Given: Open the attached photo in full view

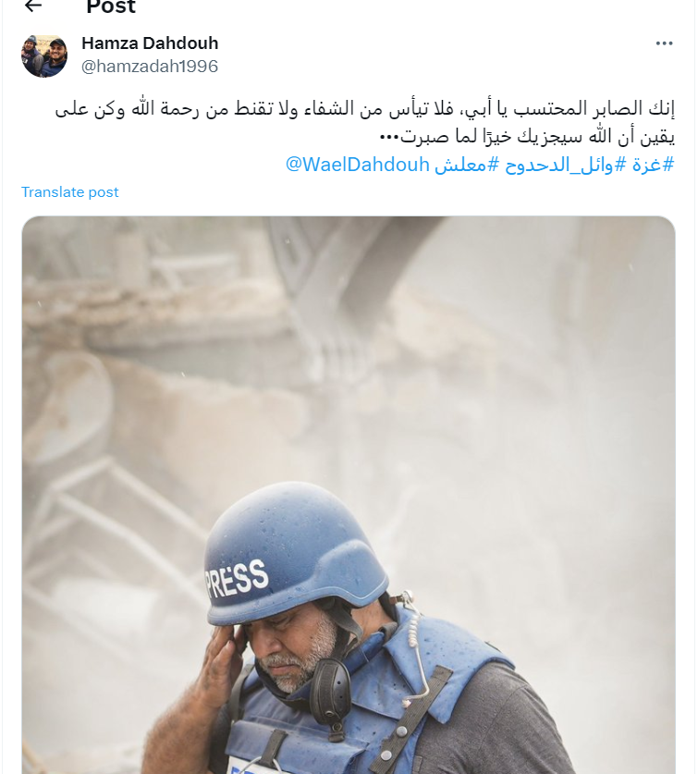Looking at the screenshot, I should pos(349,495).
